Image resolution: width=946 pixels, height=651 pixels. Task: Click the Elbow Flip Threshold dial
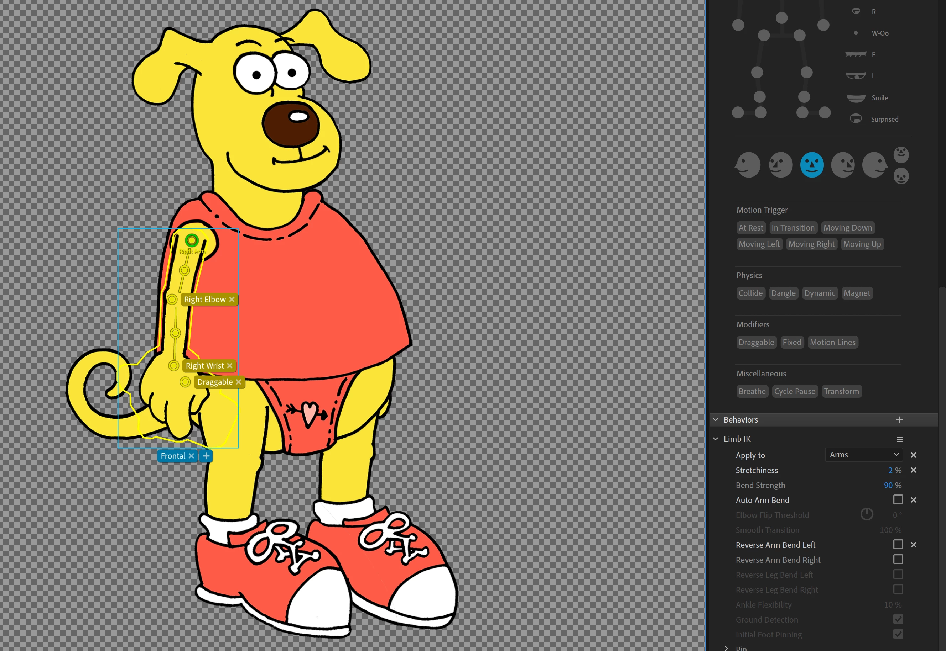tap(866, 514)
